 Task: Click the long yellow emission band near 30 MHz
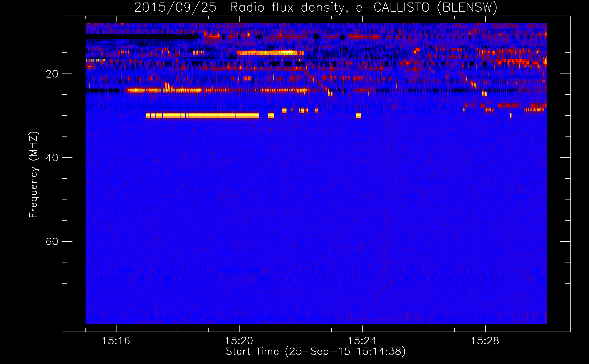[x=203, y=116]
